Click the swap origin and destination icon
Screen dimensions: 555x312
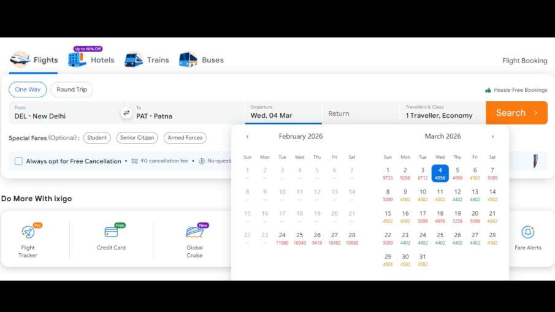tap(126, 113)
